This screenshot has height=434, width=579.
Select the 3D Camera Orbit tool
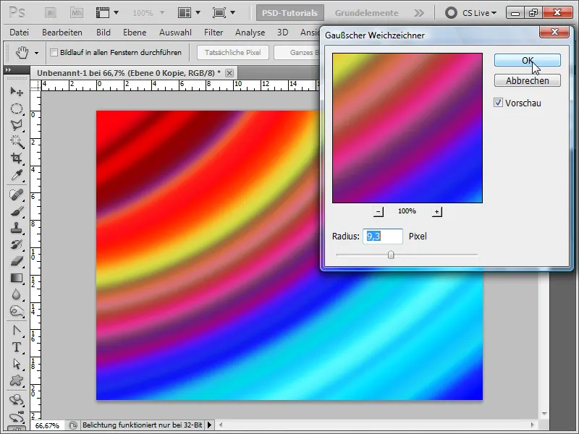[17, 417]
